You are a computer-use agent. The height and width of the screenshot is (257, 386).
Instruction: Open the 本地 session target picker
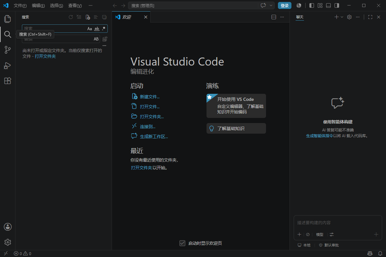(x=304, y=245)
